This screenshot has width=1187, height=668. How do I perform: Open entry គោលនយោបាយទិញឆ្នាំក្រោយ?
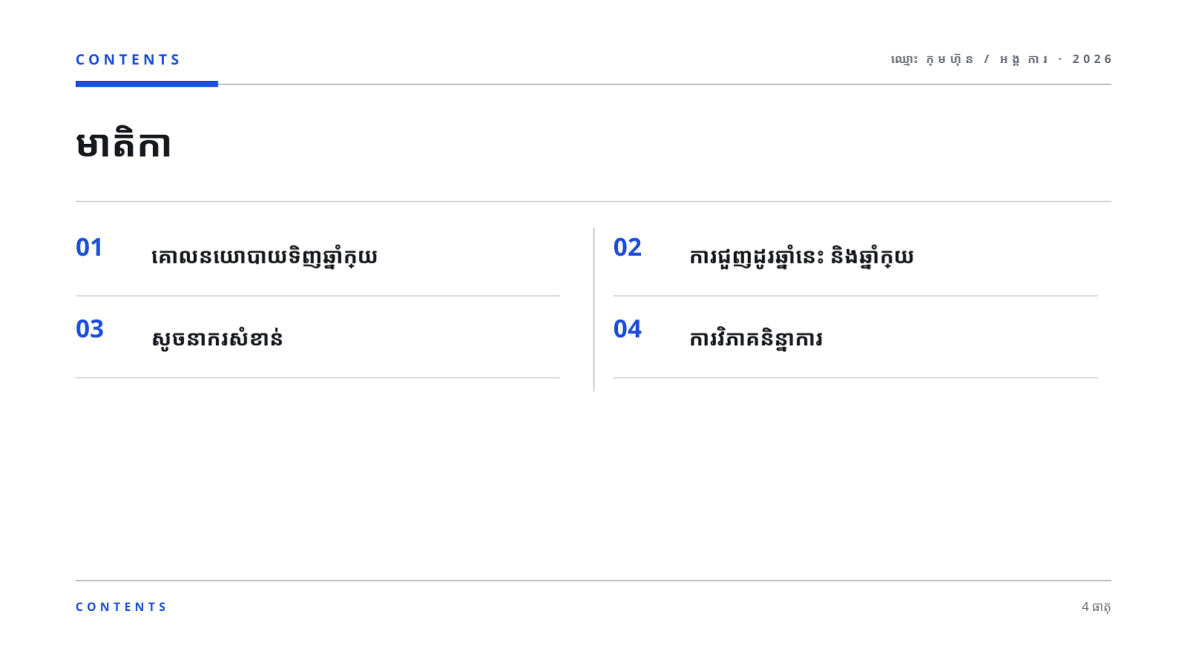[x=264, y=257]
